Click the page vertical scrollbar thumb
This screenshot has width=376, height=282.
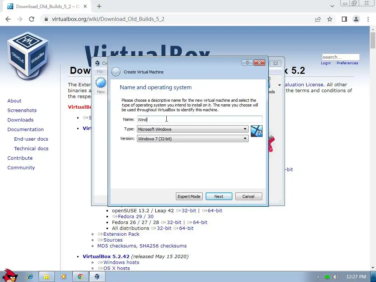click(373, 40)
